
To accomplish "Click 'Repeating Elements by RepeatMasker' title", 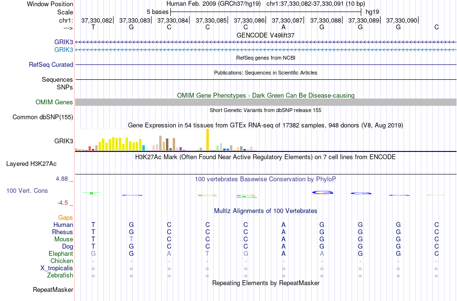I will tap(266, 283).
